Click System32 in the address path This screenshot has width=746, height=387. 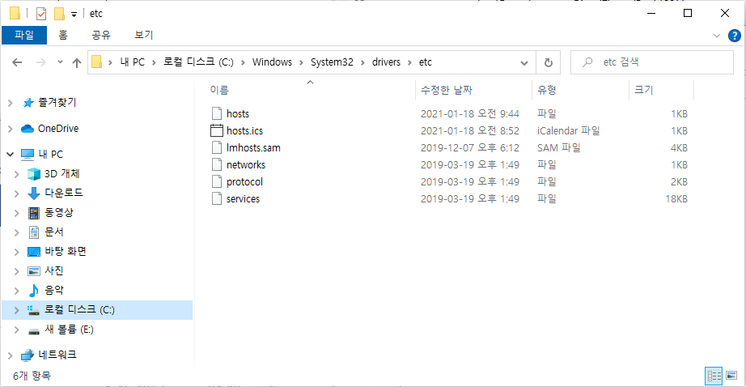(332, 62)
